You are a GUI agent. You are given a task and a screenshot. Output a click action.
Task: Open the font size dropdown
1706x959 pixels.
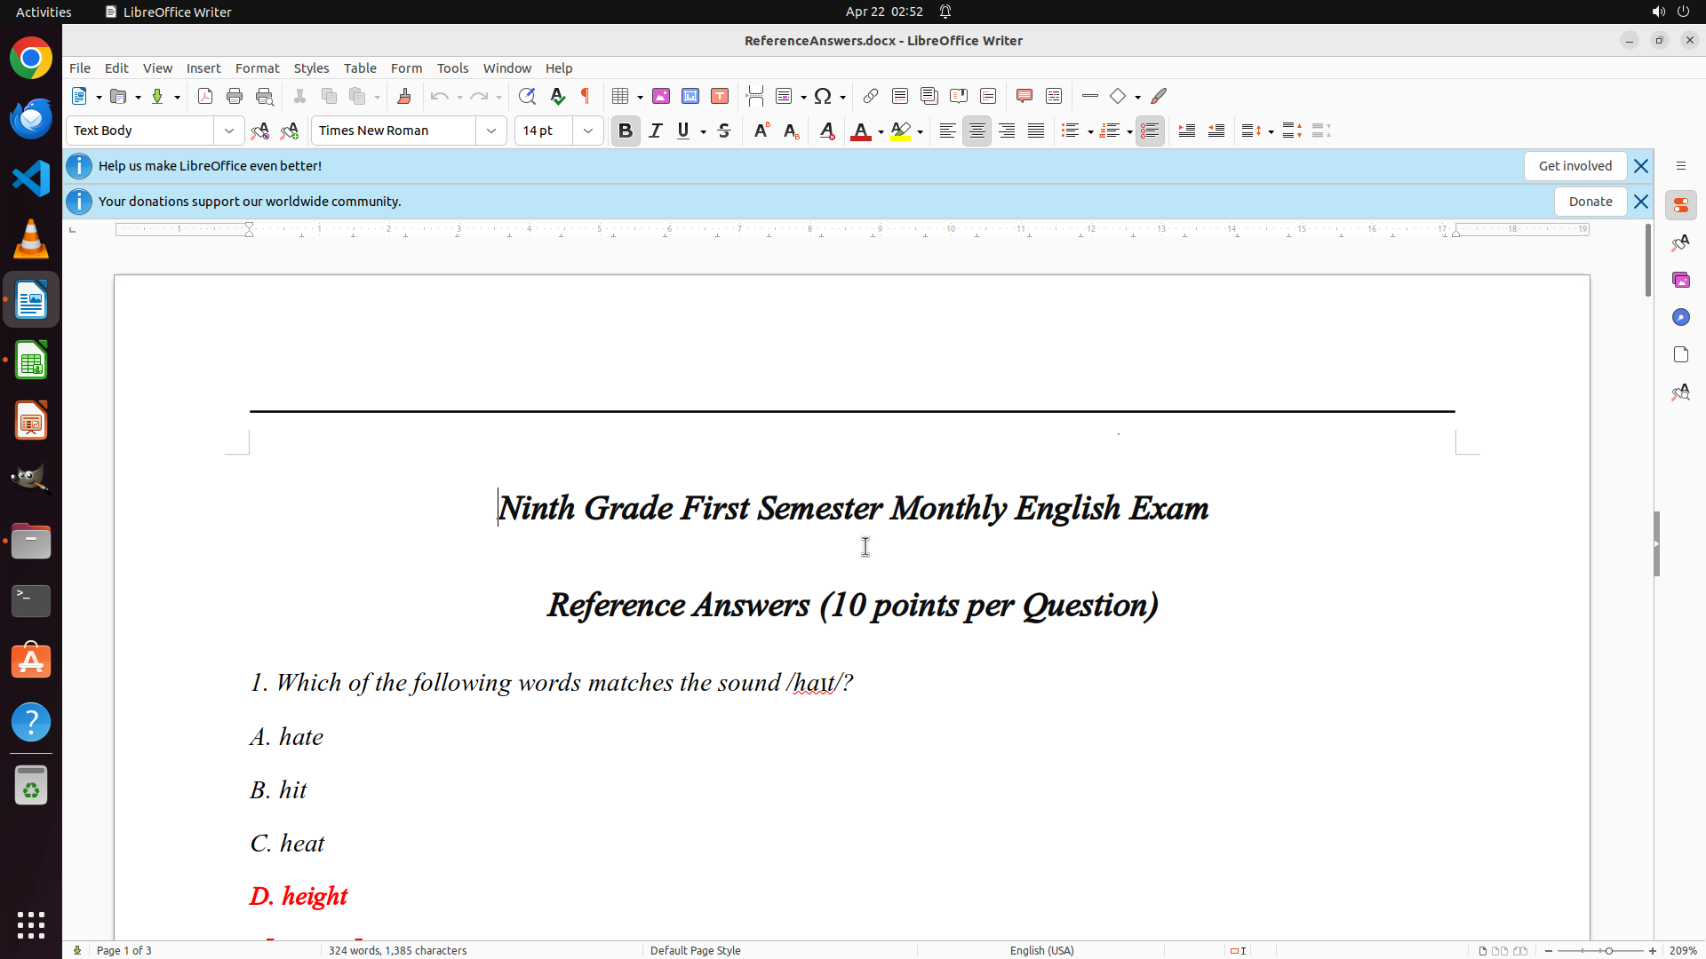588,131
